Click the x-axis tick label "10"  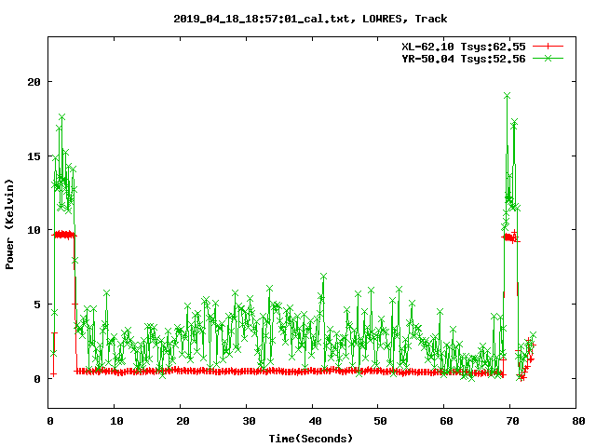point(116,421)
